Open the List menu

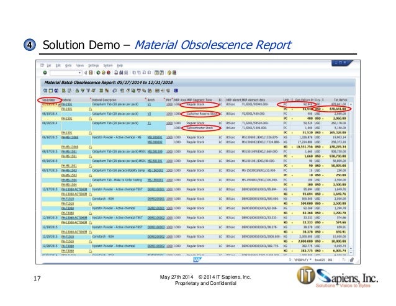click(x=49, y=65)
